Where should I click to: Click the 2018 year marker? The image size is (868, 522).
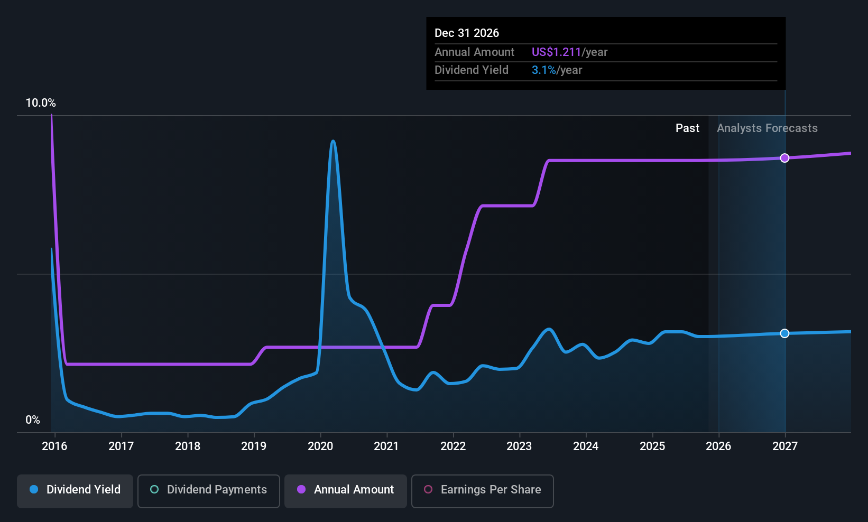[x=188, y=446]
